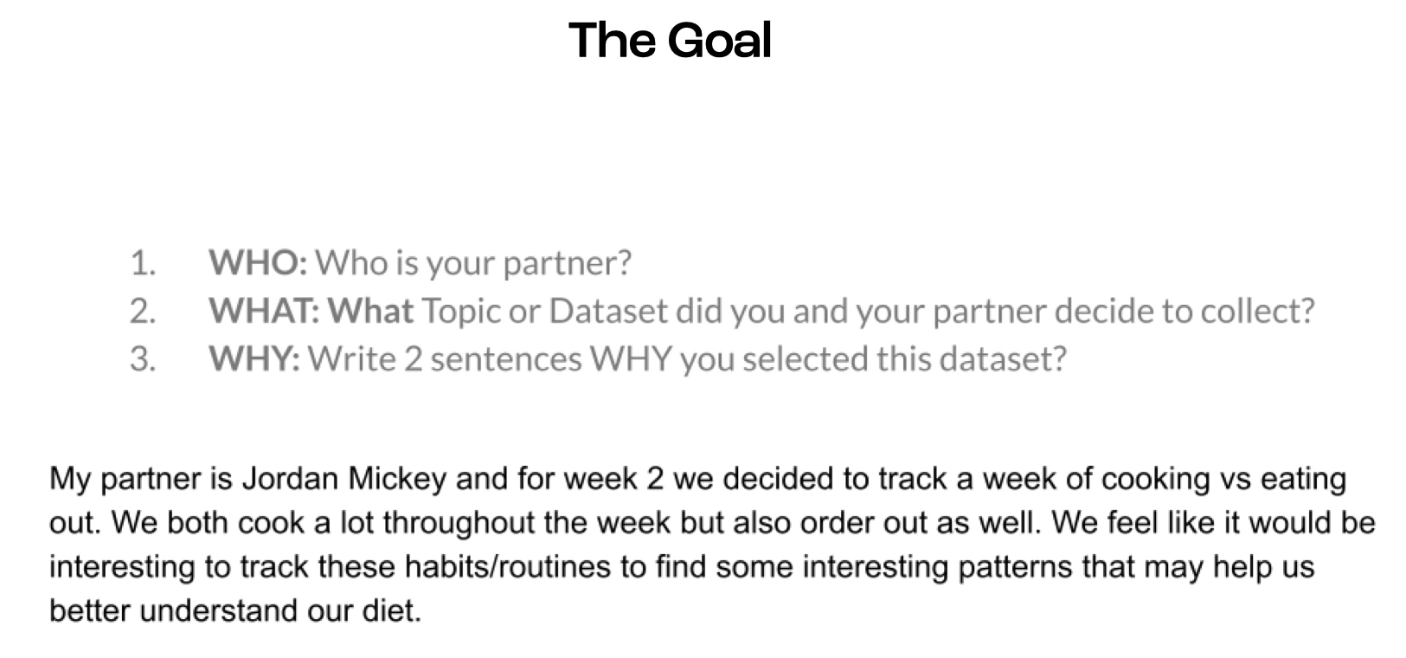Select the "WHO:" bold label

point(258,262)
